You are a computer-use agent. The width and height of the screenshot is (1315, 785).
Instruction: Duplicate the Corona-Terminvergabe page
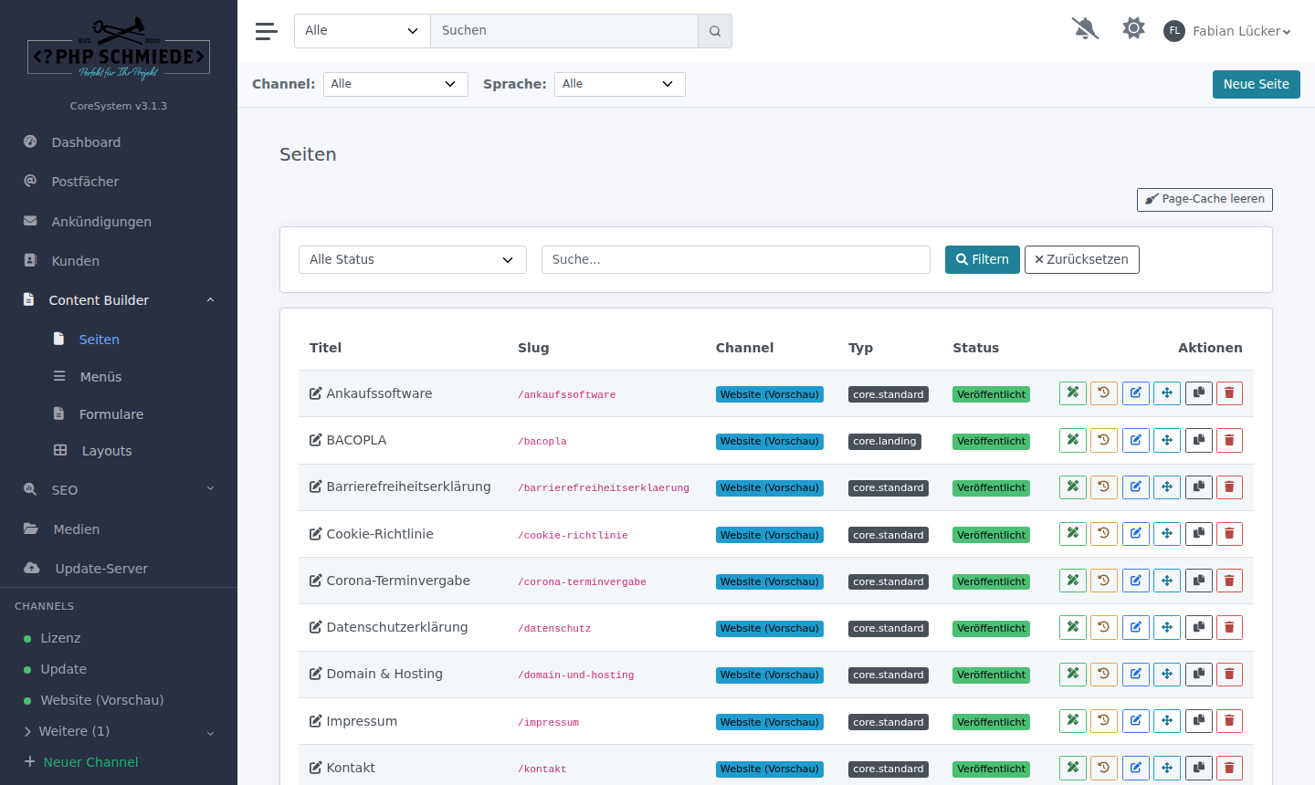pyautogui.click(x=1199, y=581)
